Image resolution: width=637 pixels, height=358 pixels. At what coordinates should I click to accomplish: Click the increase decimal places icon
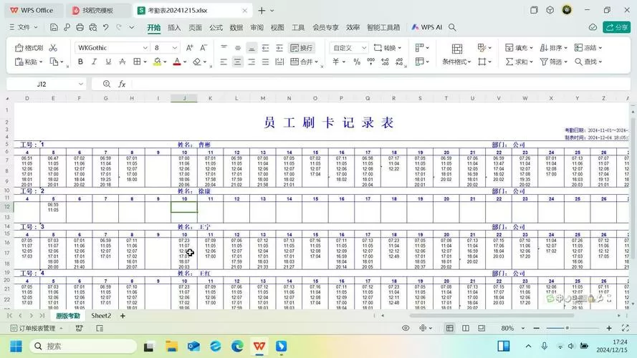(385, 62)
